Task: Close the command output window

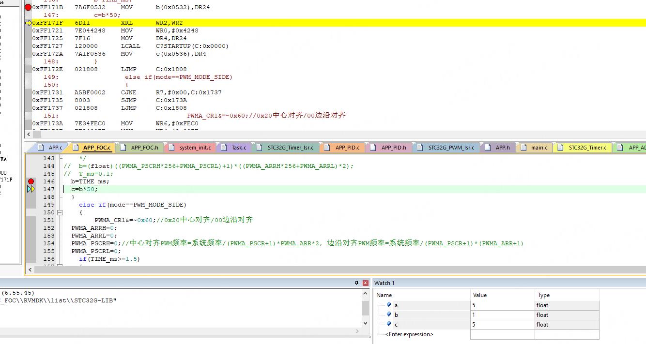Action: click(x=366, y=283)
